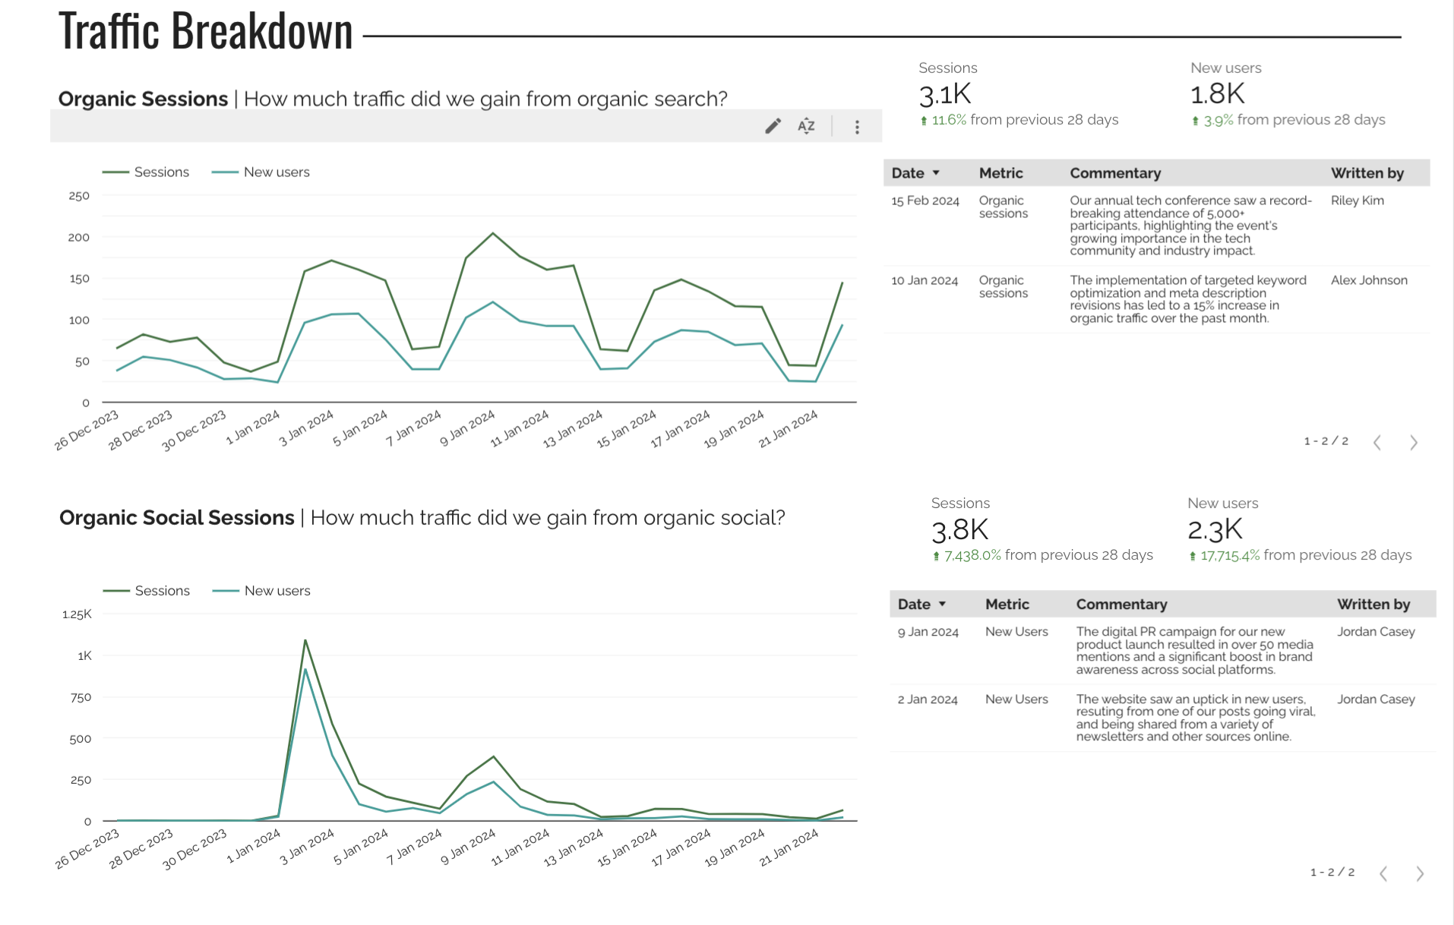Screen dimensions: 1454x925
Task: Select the 3.1K organic Sessions scorecard
Action: point(1018,94)
